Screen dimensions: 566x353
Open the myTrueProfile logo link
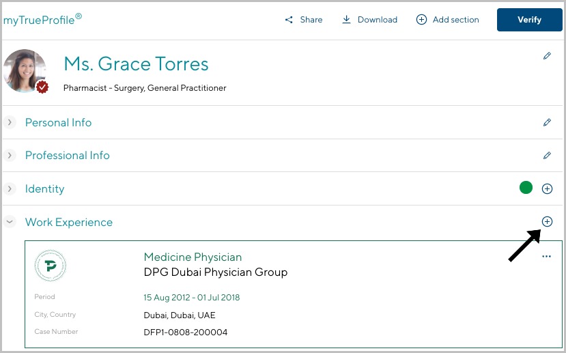point(42,20)
